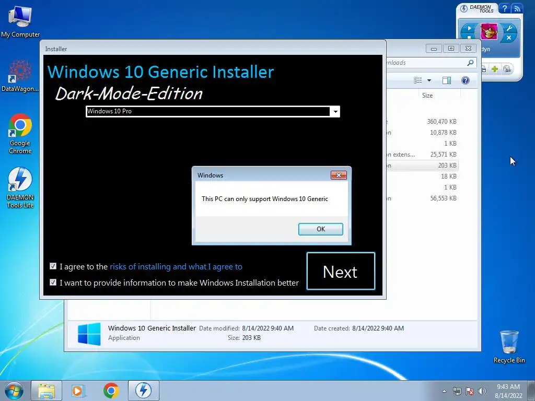The width and height of the screenshot is (535, 401).
Task: Open the network tray icon
Action: point(457,391)
